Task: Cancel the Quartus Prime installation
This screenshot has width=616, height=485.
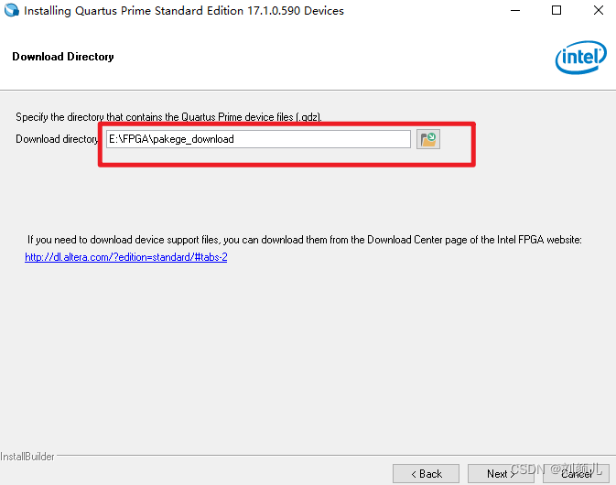Action: point(577,474)
